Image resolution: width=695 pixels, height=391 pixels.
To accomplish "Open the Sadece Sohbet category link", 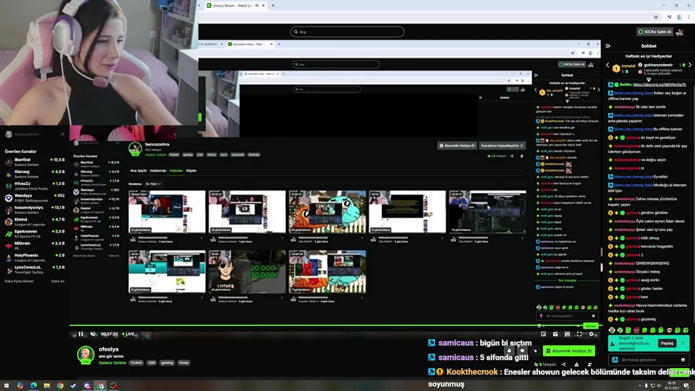I will (x=112, y=363).
